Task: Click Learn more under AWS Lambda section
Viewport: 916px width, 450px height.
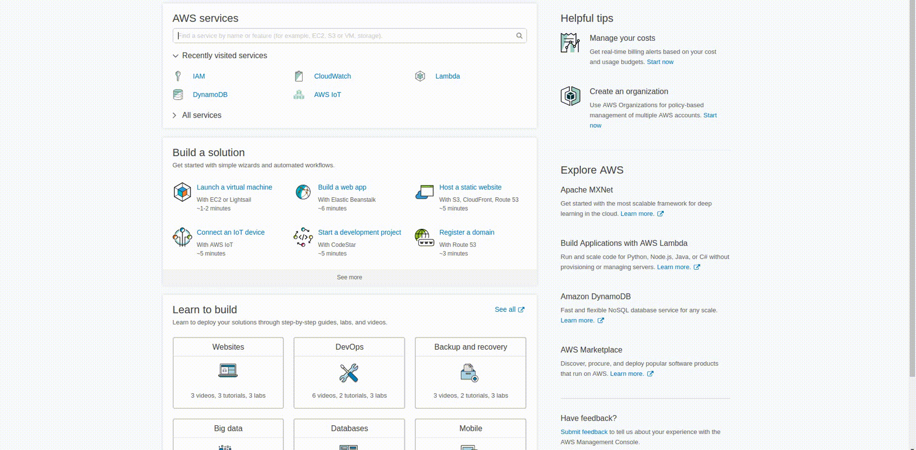Action: click(674, 267)
